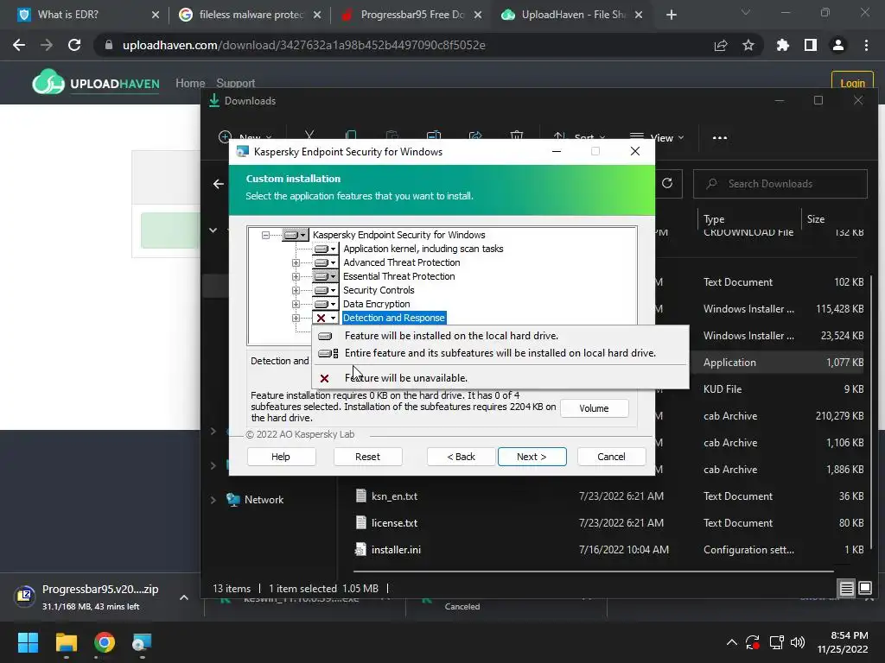
Task: Expand the Advanced Threat Protection tree node
Action: [x=296, y=262]
